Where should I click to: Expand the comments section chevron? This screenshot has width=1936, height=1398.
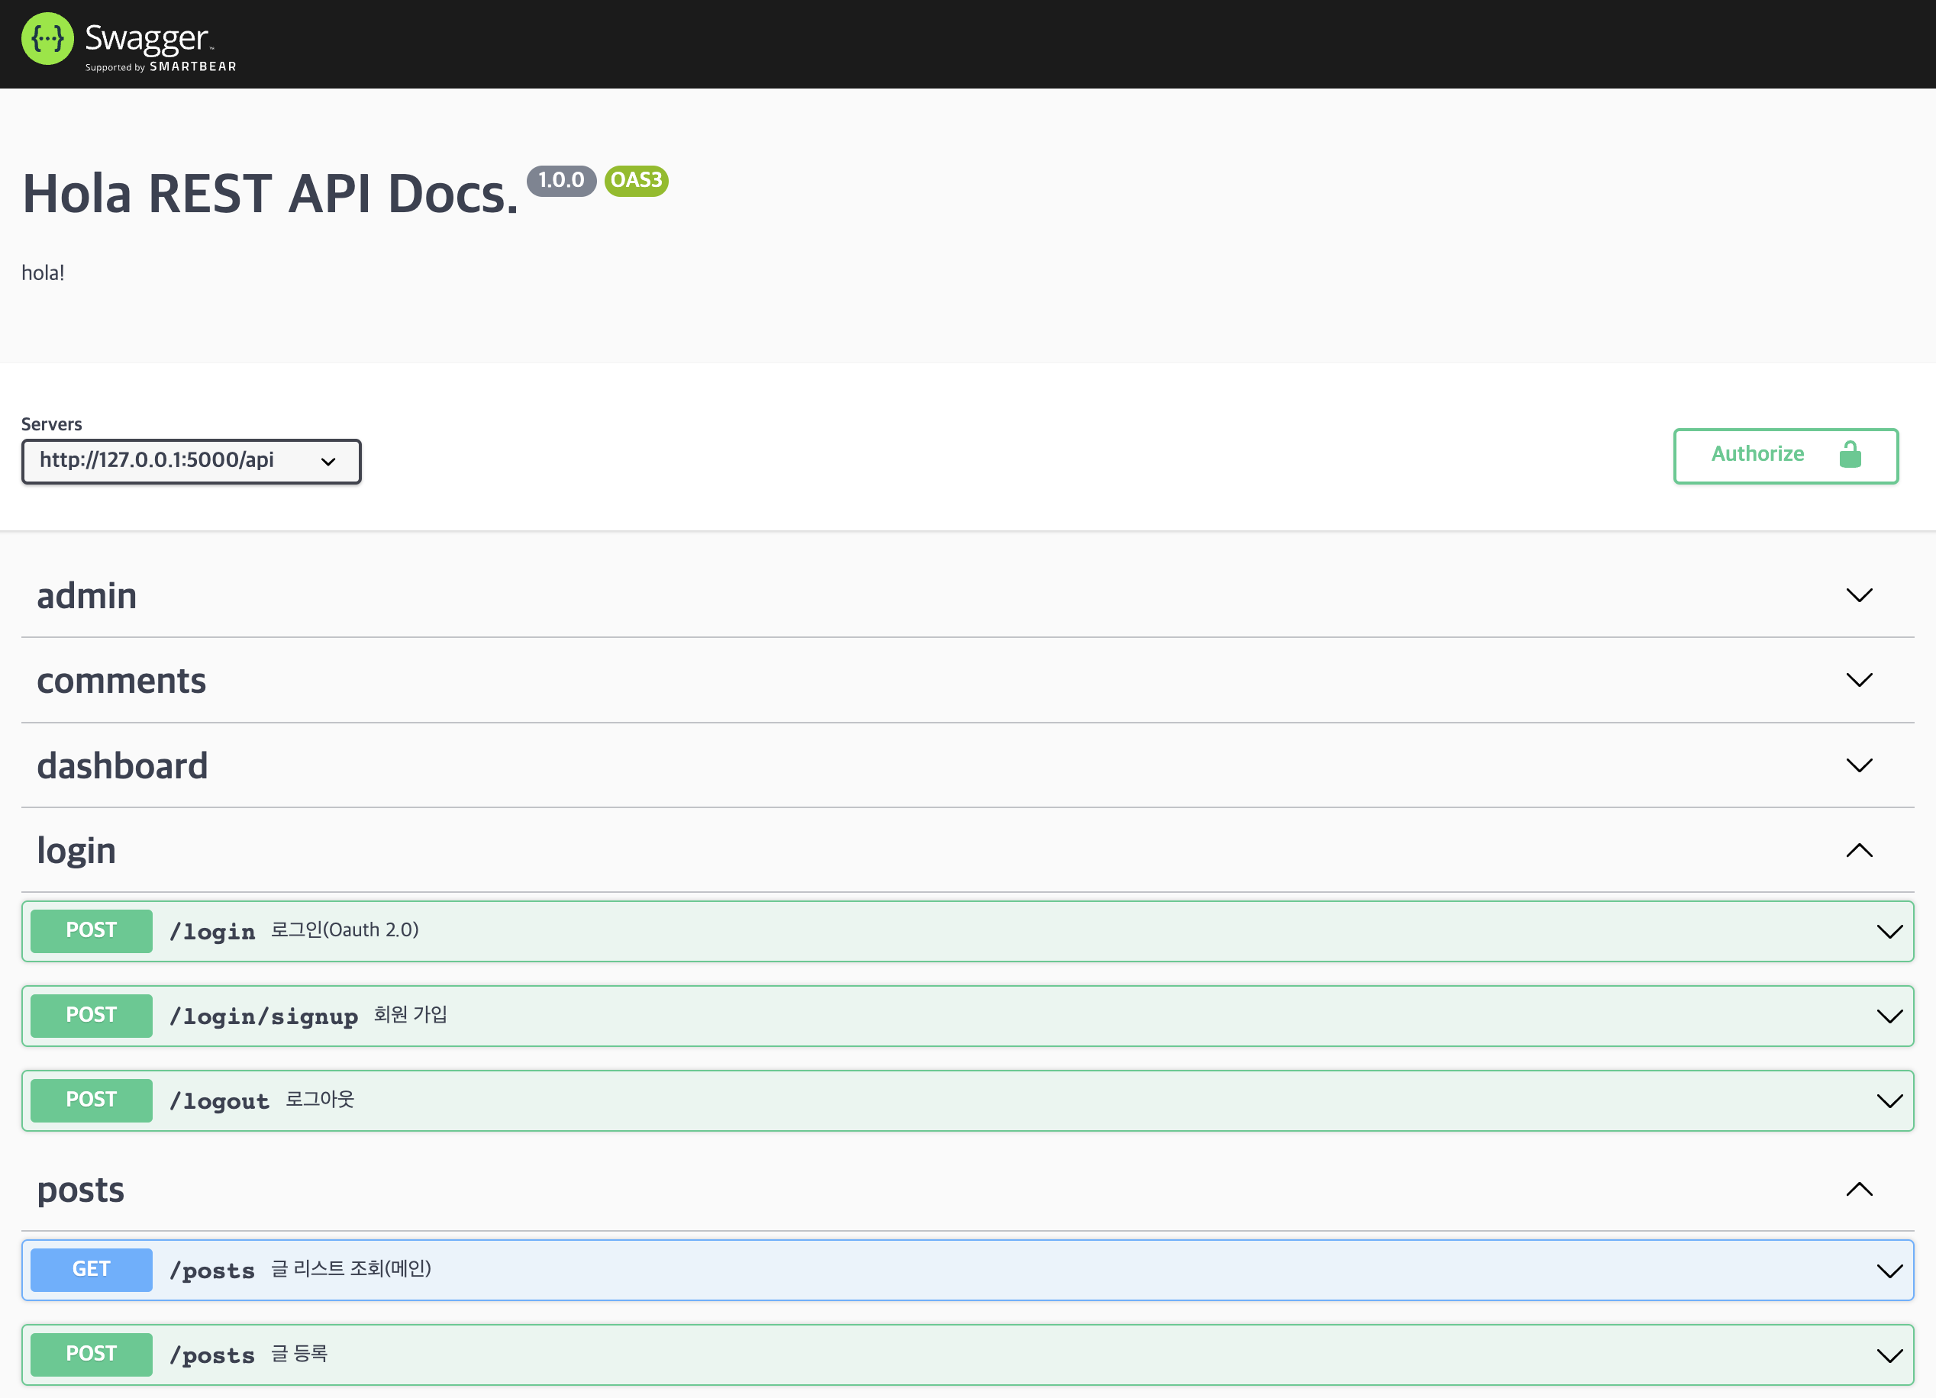click(1858, 680)
